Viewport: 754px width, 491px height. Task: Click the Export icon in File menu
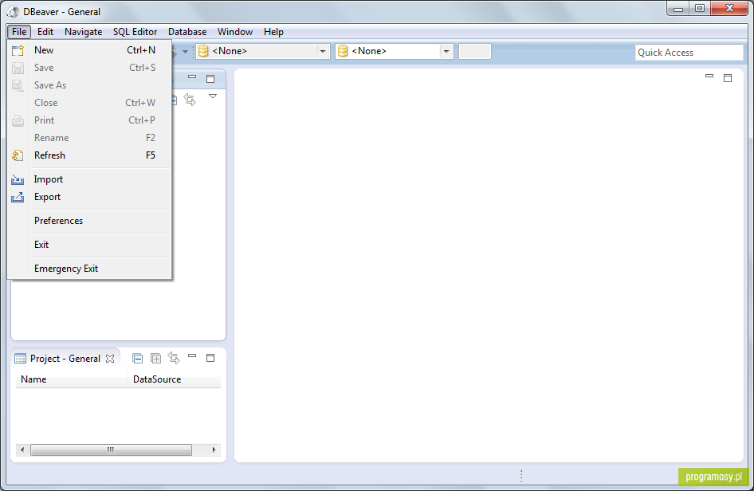pyautogui.click(x=18, y=197)
